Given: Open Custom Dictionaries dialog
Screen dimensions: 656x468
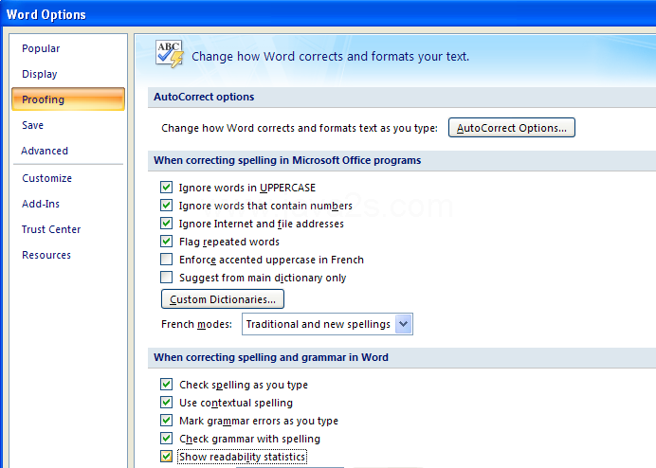Looking at the screenshot, I should click(223, 299).
